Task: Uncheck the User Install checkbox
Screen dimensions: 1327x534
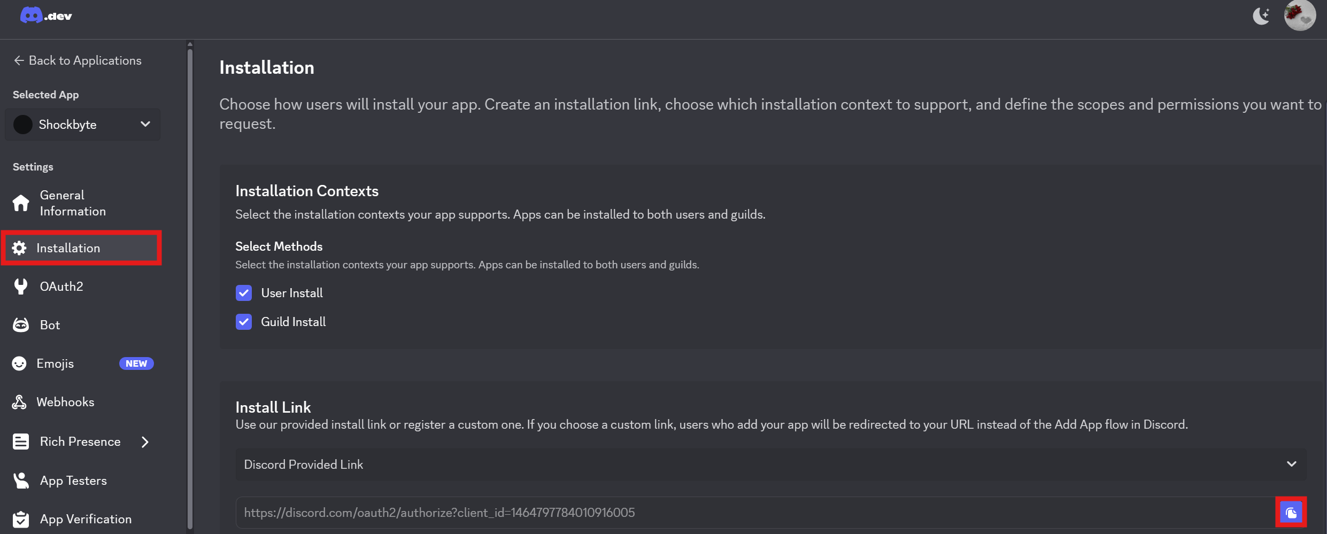Action: point(244,293)
